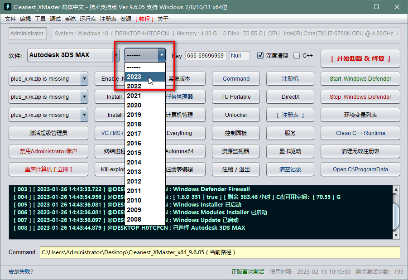Collapse the version year dropdown arrow
The height and width of the screenshot is (280, 408).
[x=162, y=55]
